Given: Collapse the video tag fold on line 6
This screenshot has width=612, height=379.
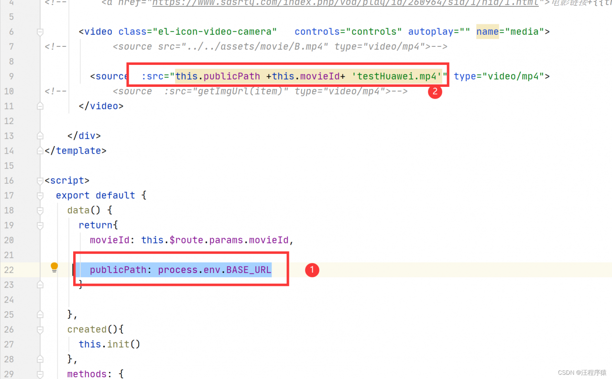Looking at the screenshot, I should pos(40,32).
